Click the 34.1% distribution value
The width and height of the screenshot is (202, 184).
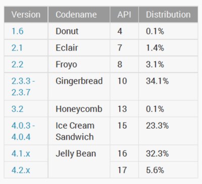158,81
